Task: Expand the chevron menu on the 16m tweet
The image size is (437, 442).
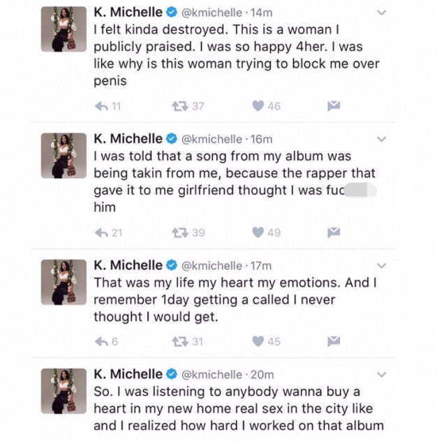Action: pyautogui.click(x=381, y=139)
